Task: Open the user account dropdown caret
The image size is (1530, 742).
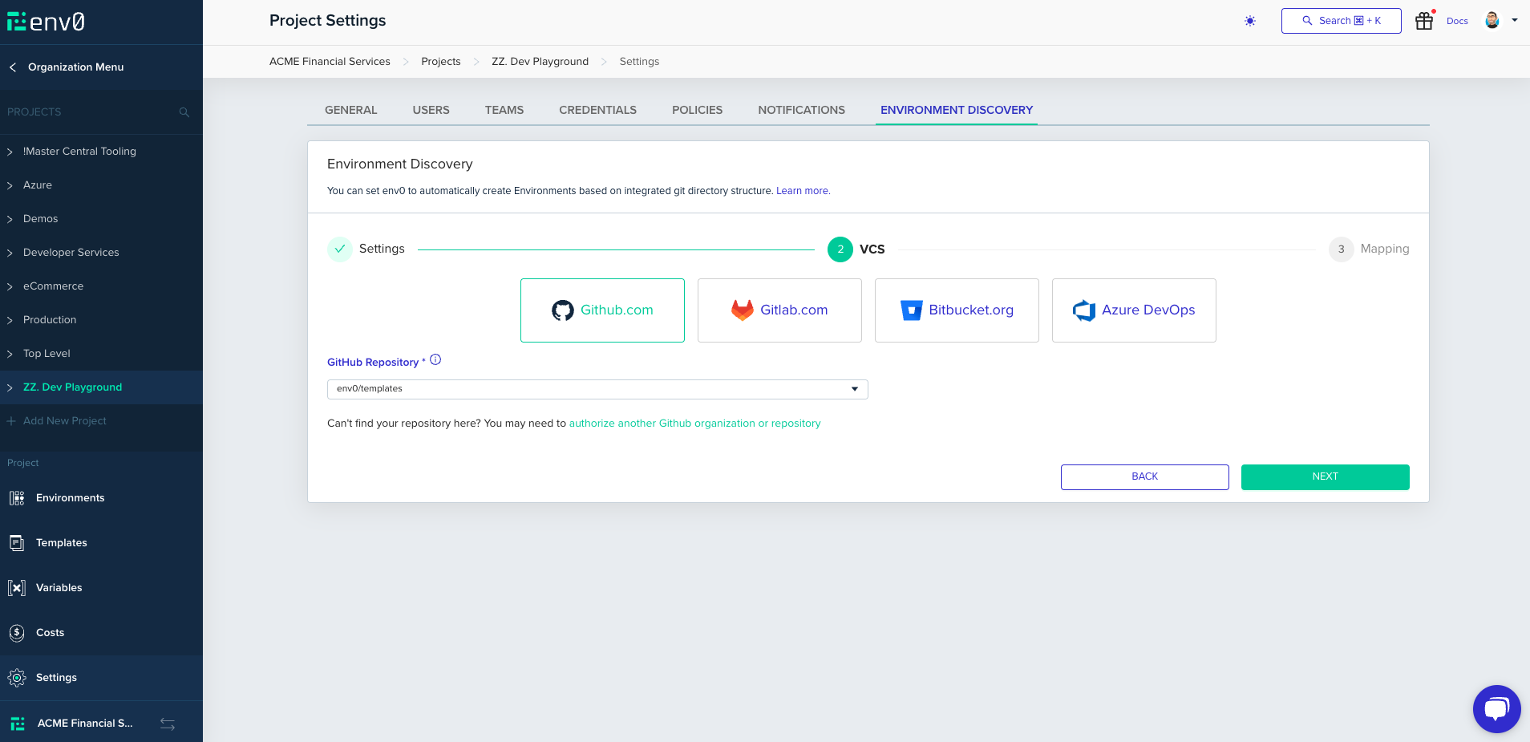Action: (1515, 21)
